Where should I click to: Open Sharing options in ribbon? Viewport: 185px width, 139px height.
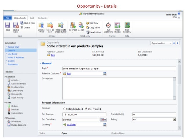pyautogui.click(x=92, y=23)
